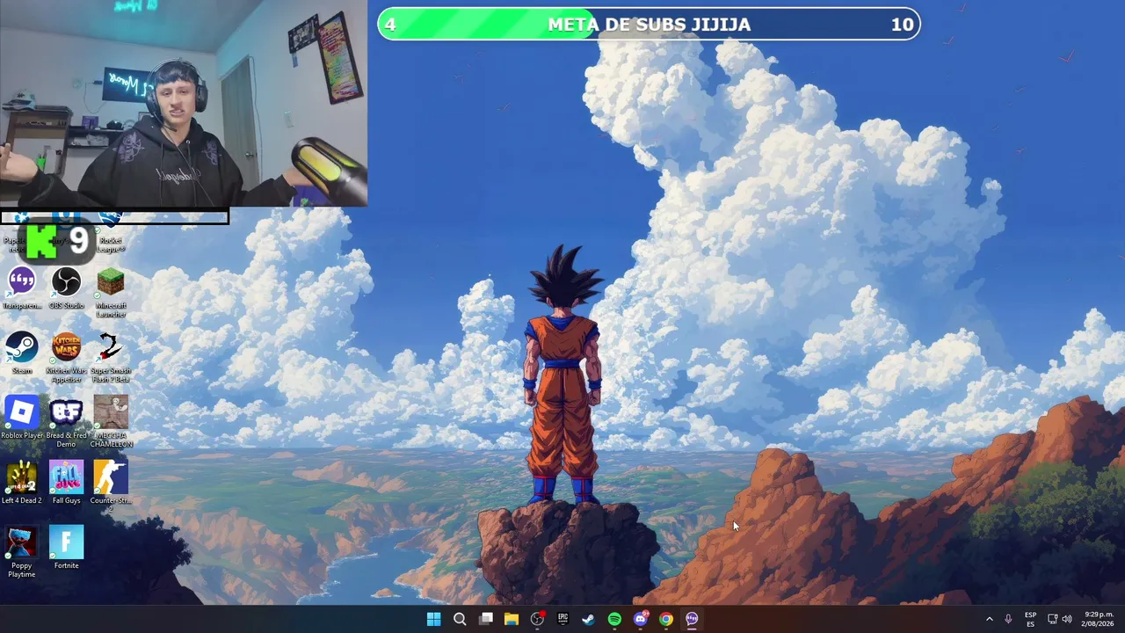Open taskbar Search

460,619
